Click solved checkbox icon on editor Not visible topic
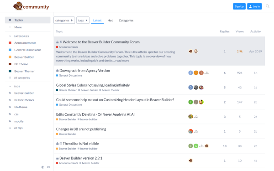This screenshot has height=171, width=274. (x=61, y=144)
